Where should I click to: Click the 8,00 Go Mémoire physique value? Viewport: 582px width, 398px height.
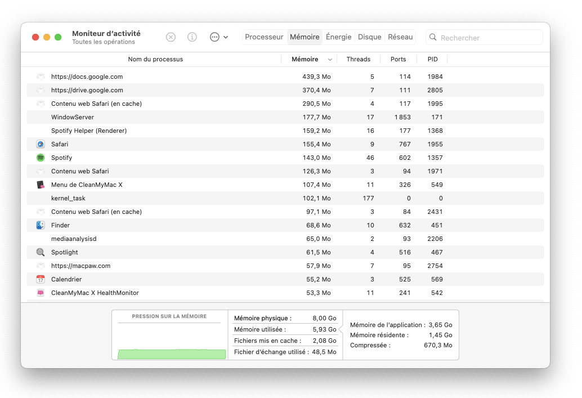click(x=324, y=318)
